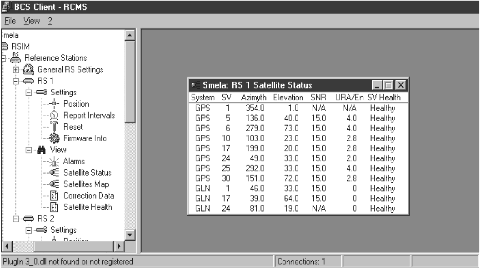
Task: Click the PlugIn not found status message
Action: (x=68, y=262)
